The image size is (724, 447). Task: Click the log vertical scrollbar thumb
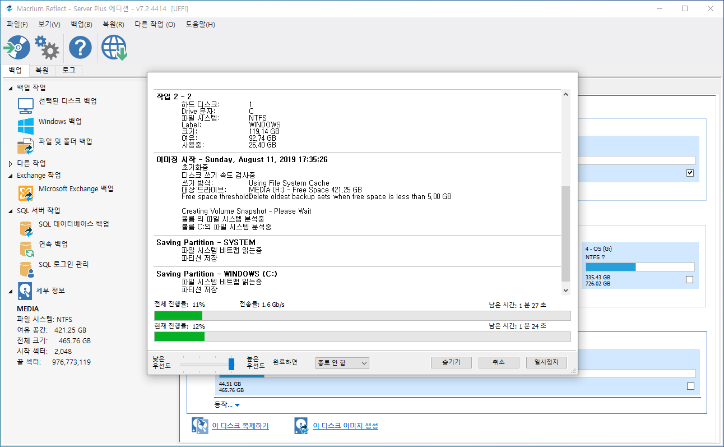[565, 234]
